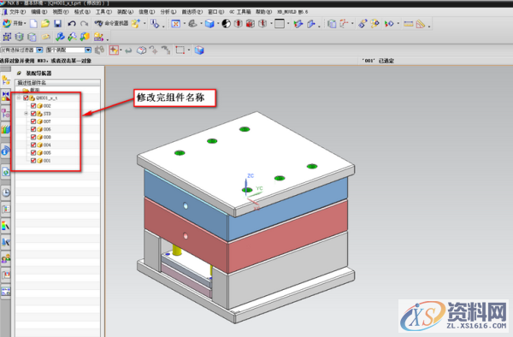Open the Roles people sidebar tab
Screen dimensions: 513x337
[6, 259]
